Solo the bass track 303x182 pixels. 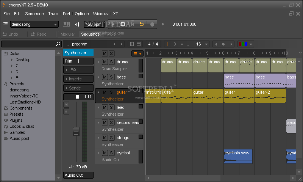click(111, 77)
